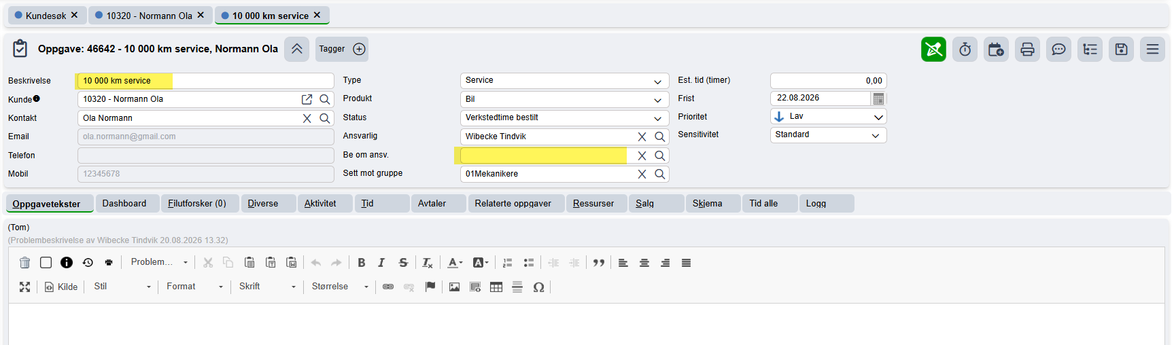Open Status dropdown Verkstedtime bestilt
This screenshot has width=1174, height=345.
tap(565, 117)
